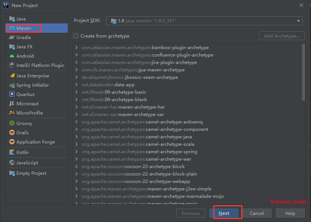Viewport: 311px width, 222px height.
Task: Pick the Android robot icon
Action: click(x=12, y=56)
